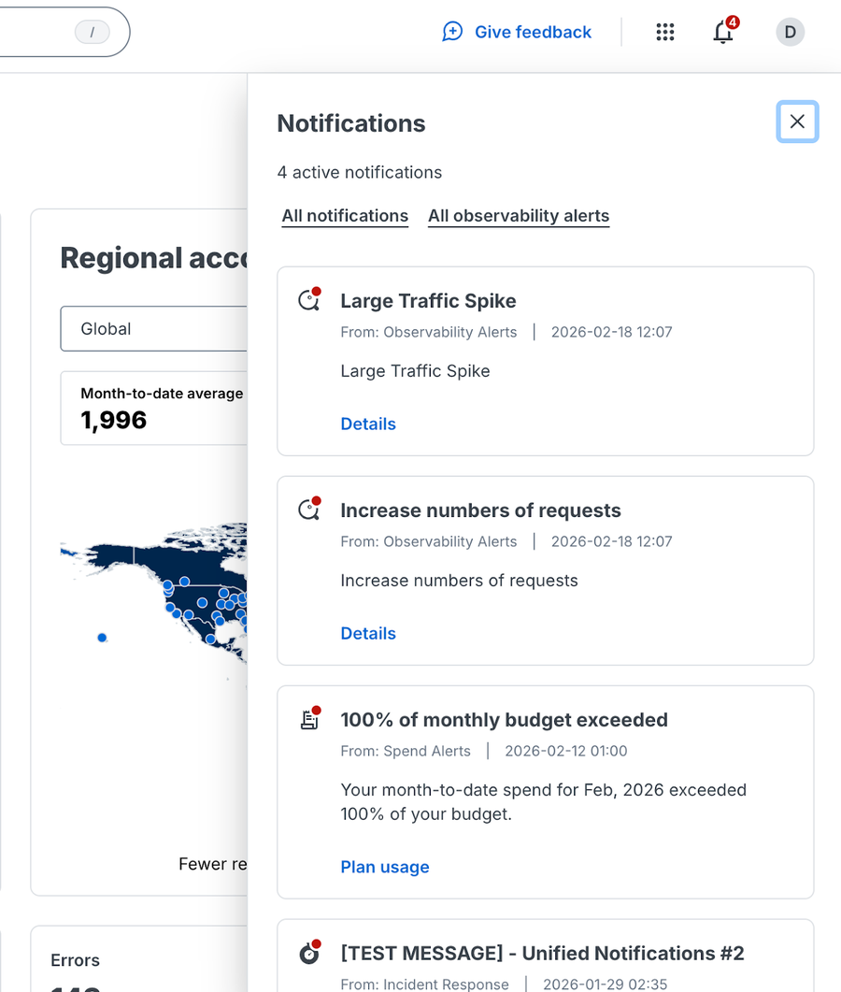Switch to All observability alerts tab
841x992 pixels.
click(519, 216)
